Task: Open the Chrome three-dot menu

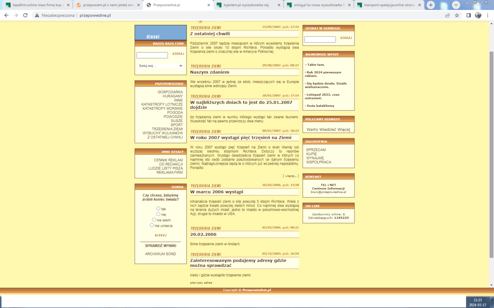Action: point(487,15)
